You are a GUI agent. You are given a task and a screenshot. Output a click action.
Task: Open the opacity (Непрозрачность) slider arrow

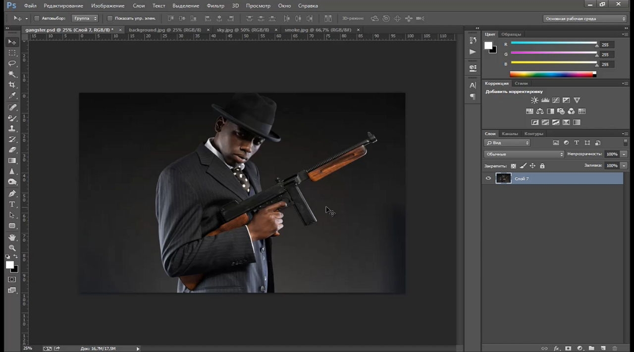(x=624, y=154)
